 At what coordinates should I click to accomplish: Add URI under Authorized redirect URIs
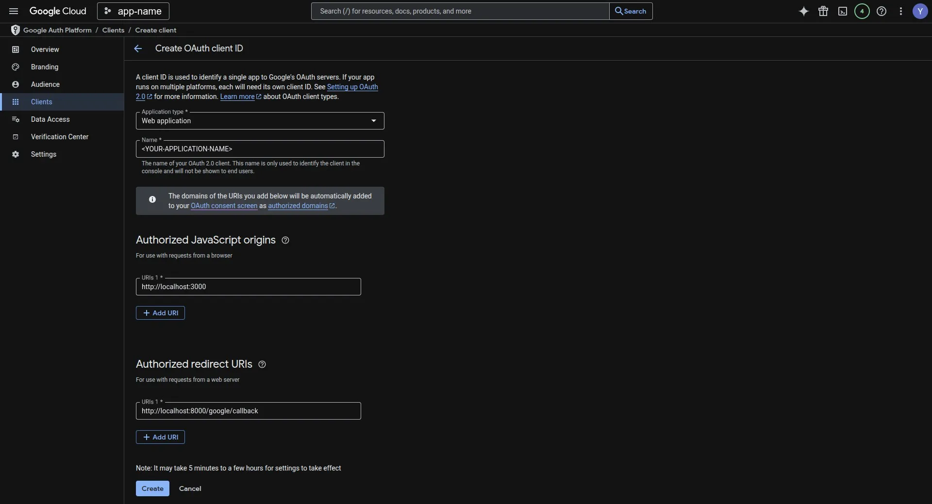point(160,437)
